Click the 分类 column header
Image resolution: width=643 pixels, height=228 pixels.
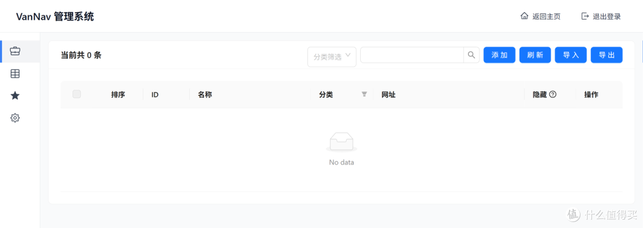[326, 94]
